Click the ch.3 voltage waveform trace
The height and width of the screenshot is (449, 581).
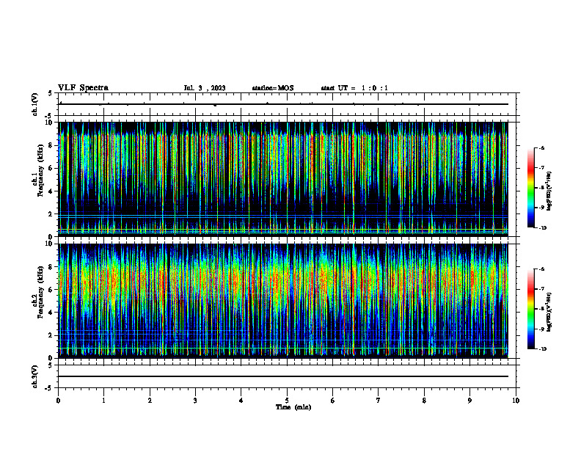283,376
